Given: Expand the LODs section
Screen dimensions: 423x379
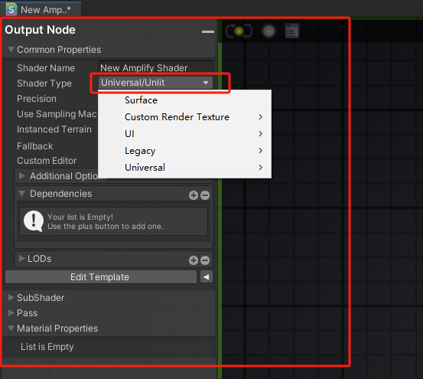Looking at the screenshot, I should pos(22,258).
